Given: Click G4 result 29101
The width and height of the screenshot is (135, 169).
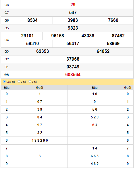Looking at the screenshot, I should [27, 36].
